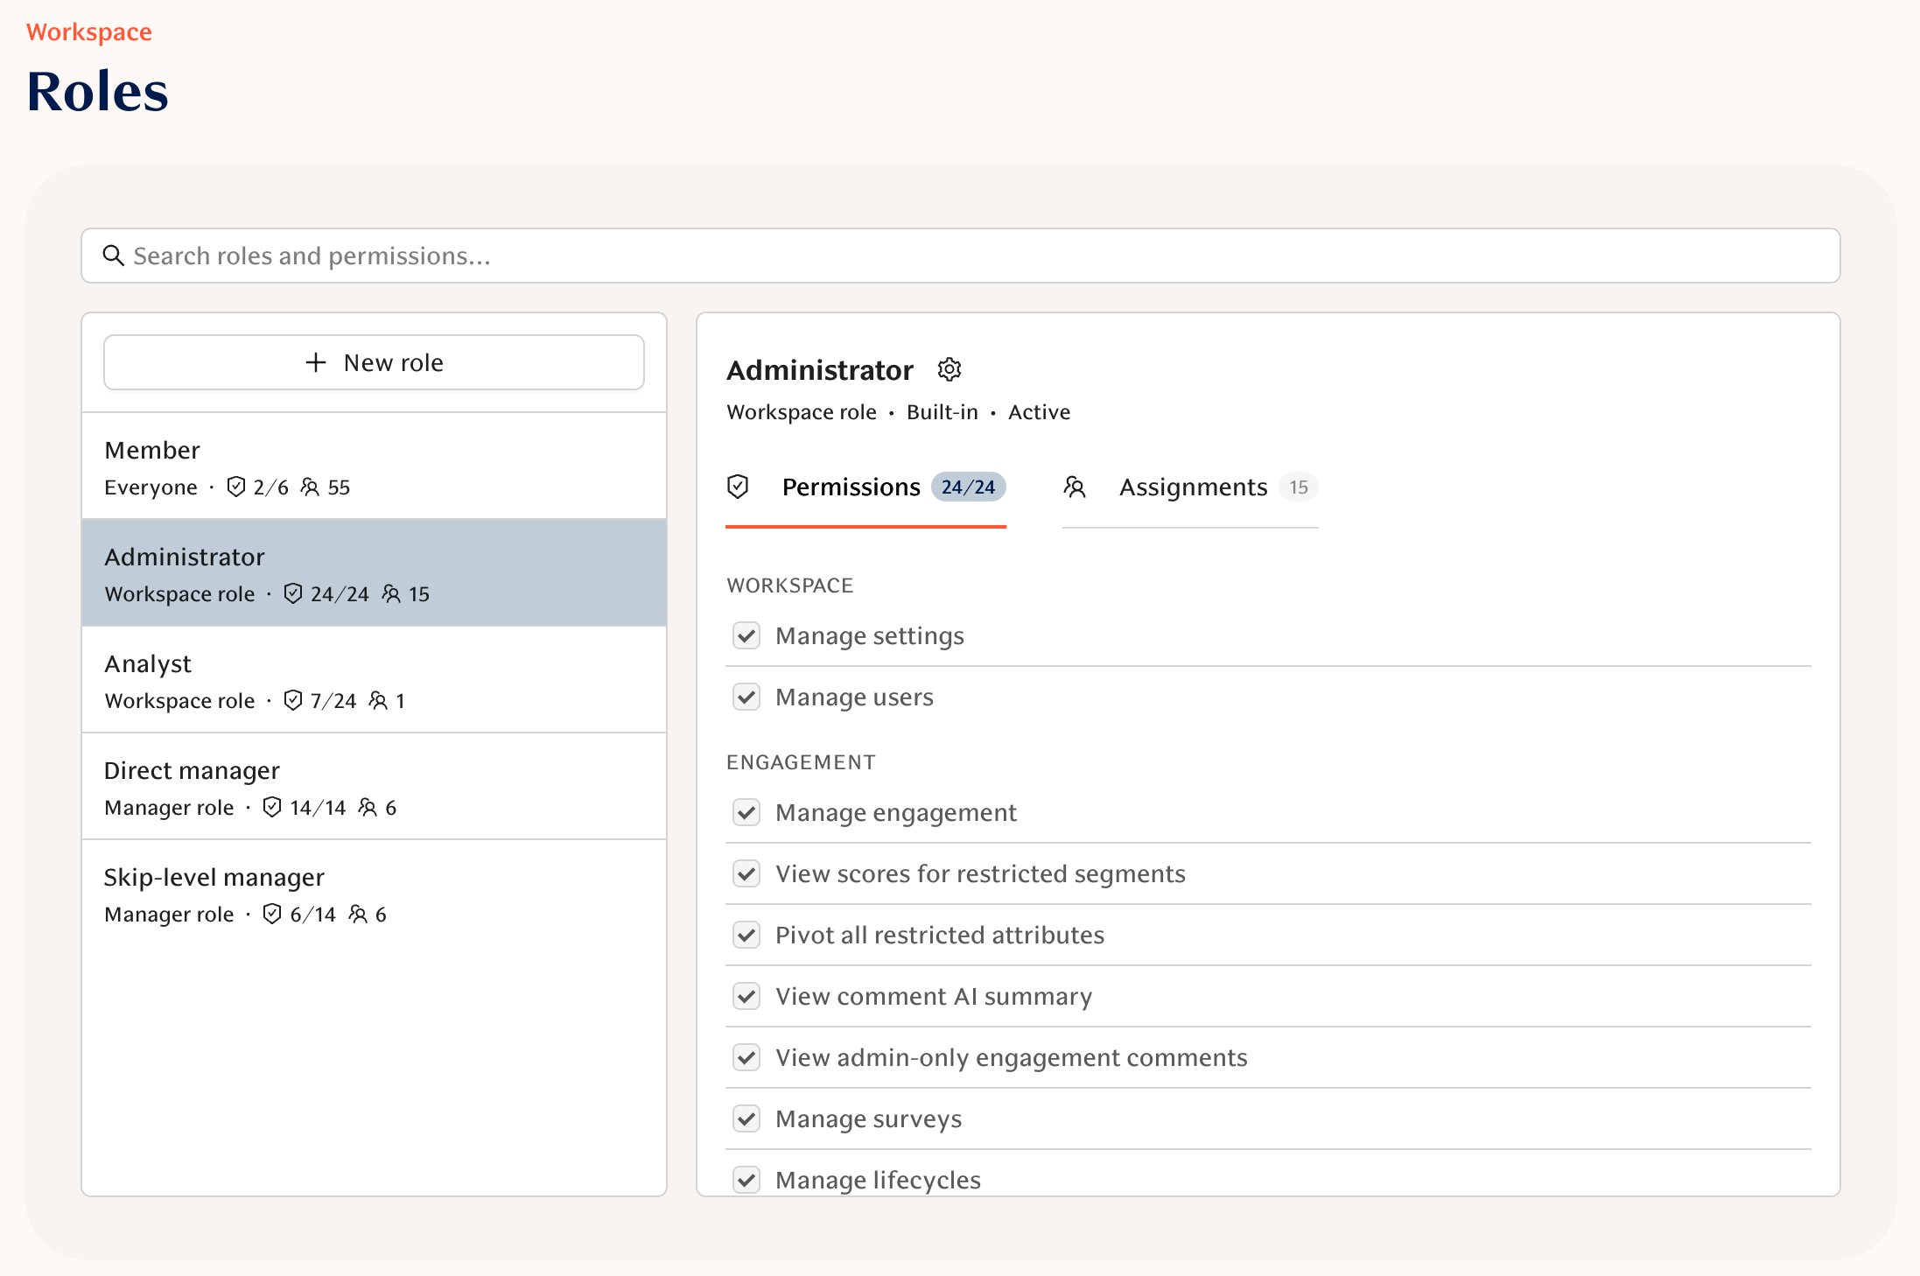
Task: Click the 14/14 count in Direct manager row
Action: tap(318, 808)
